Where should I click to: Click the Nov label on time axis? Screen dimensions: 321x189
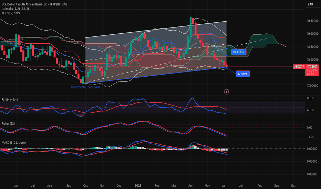pos(102,186)
